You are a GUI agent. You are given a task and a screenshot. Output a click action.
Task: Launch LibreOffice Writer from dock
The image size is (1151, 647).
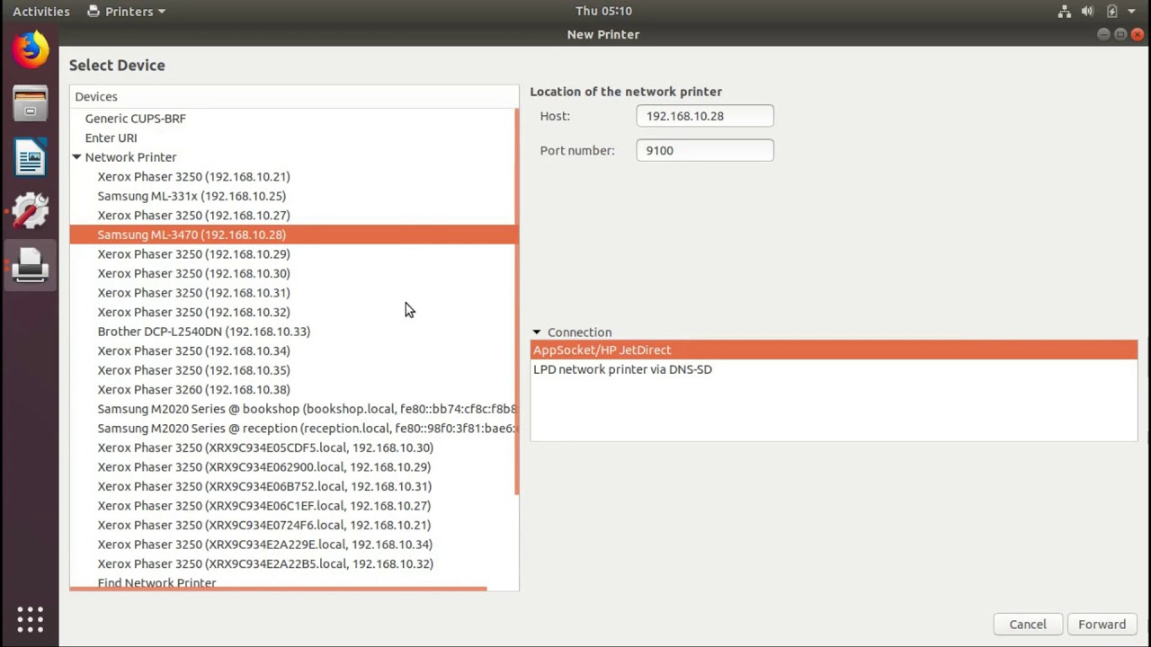[x=30, y=158]
